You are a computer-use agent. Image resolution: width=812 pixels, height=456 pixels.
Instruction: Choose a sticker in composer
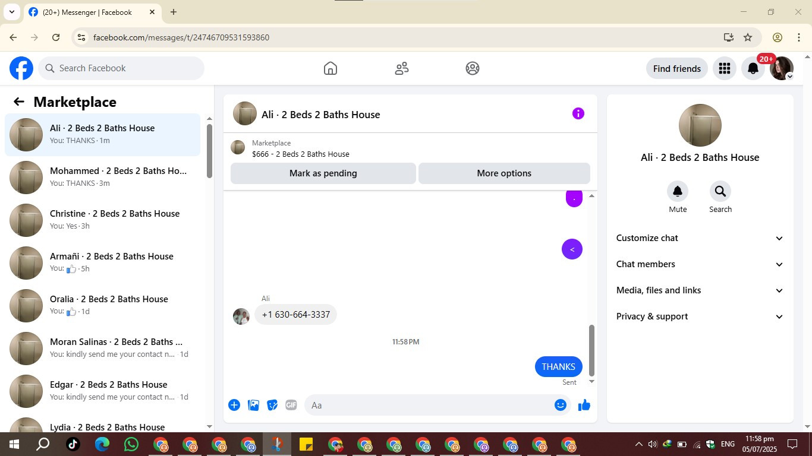(x=272, y=405)
